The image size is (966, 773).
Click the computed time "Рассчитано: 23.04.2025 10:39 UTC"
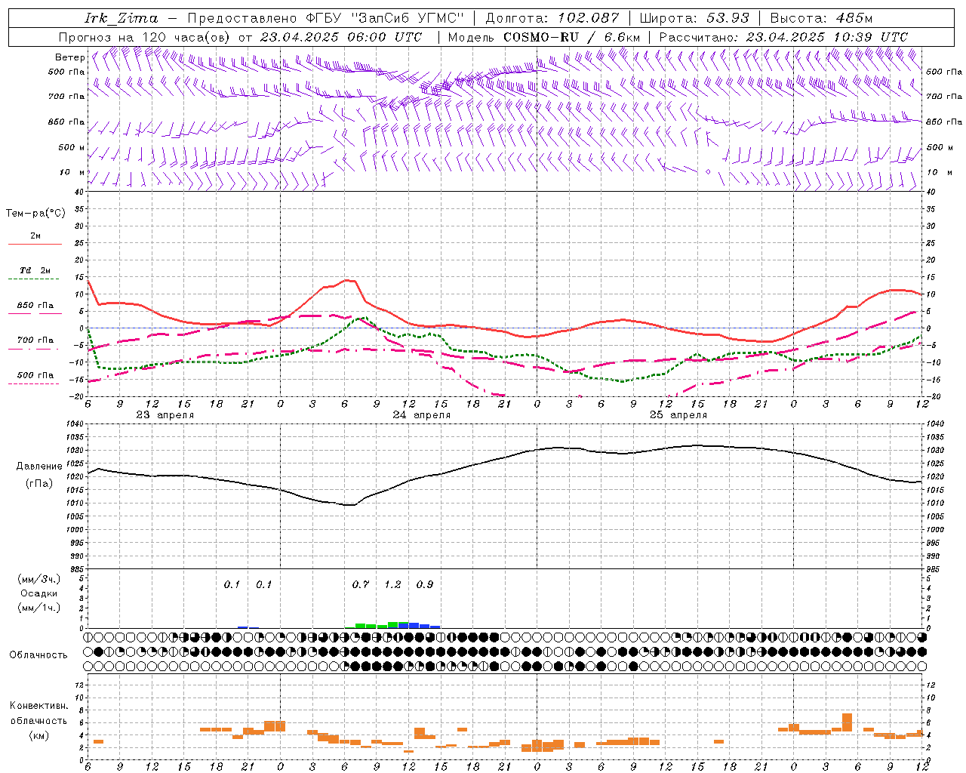(783, 37)
